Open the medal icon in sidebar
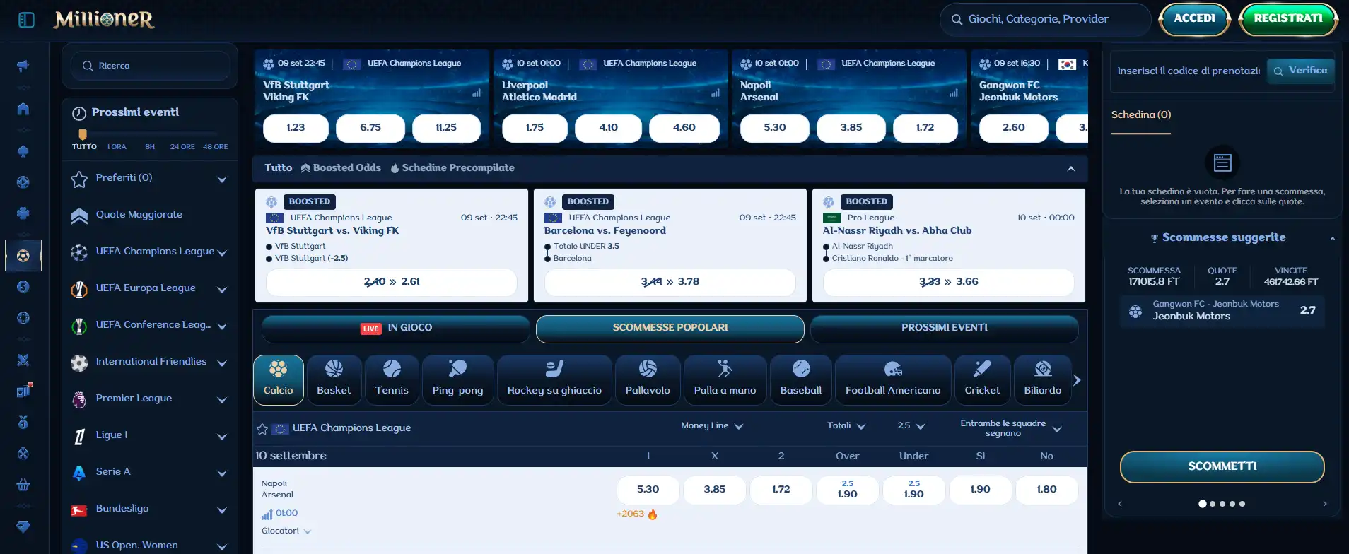The height and width of the screenshot is (554, 1349). (x=23, y=423)
